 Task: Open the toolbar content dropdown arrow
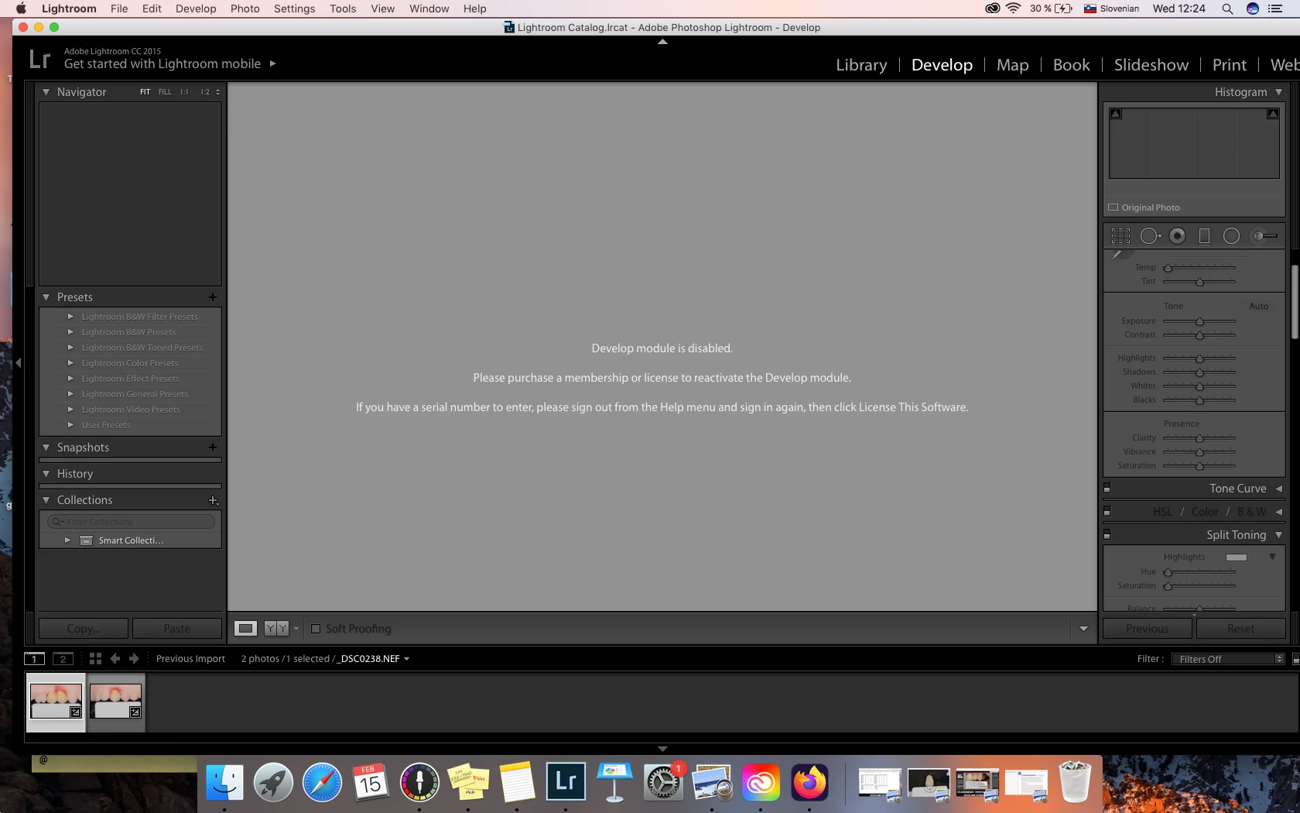click(x=1083, y=629)
